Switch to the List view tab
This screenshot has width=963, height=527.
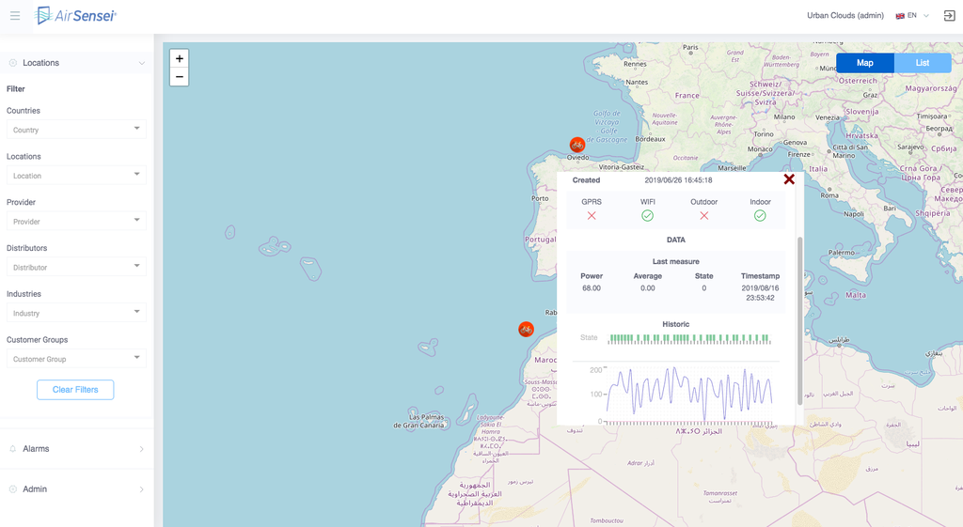[x=922, y=63]
